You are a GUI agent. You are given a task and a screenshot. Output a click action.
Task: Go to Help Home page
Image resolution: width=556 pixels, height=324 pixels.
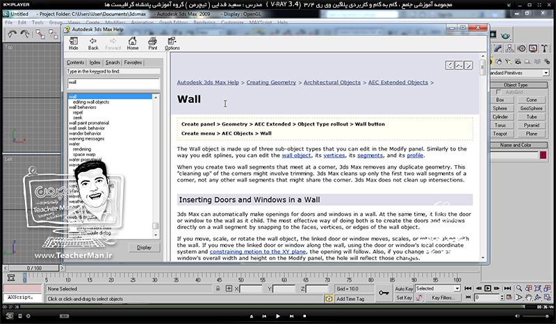(133, 44)
